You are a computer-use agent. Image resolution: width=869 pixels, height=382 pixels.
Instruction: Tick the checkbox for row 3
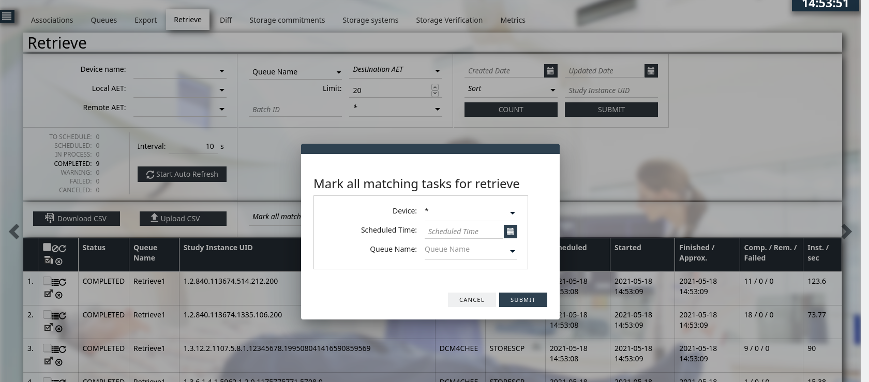click(47, 348)
